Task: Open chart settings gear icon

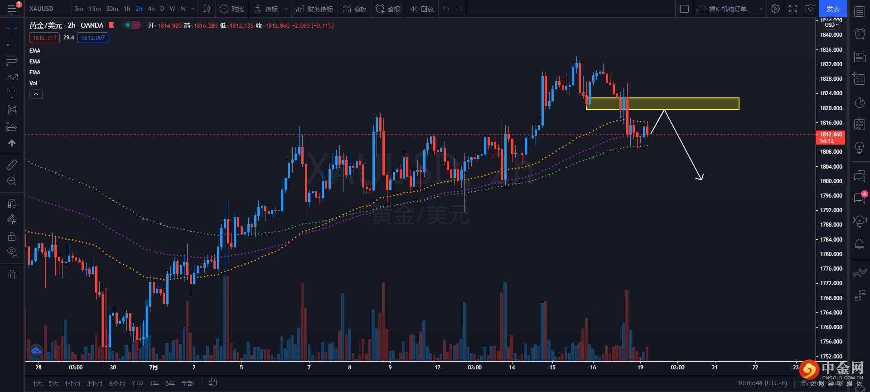Action: click(x=775, y=9)
